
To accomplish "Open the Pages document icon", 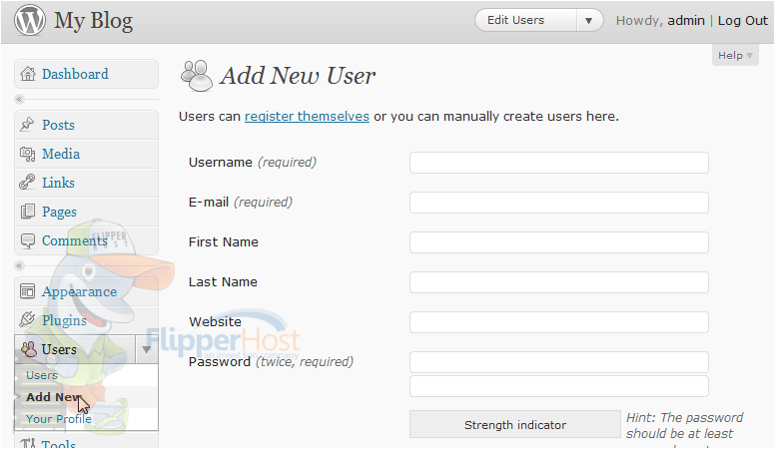I will [x=28, y=212].
